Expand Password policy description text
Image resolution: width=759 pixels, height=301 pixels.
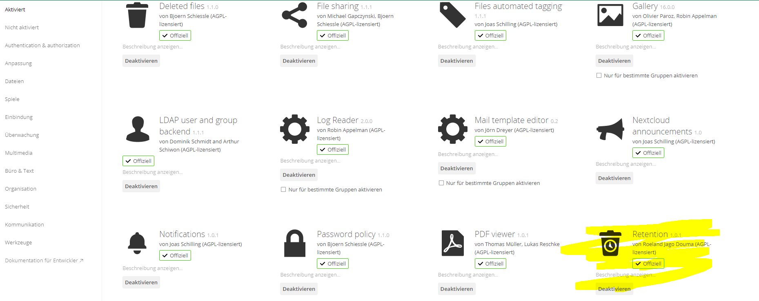pos(310,275)
